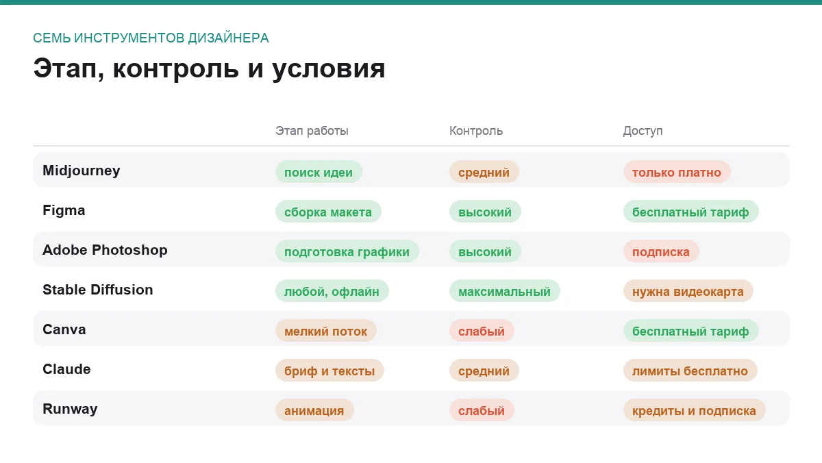Click 'слабый' tag in Runway row
This screenshot has width=822, height=463.
482,410
